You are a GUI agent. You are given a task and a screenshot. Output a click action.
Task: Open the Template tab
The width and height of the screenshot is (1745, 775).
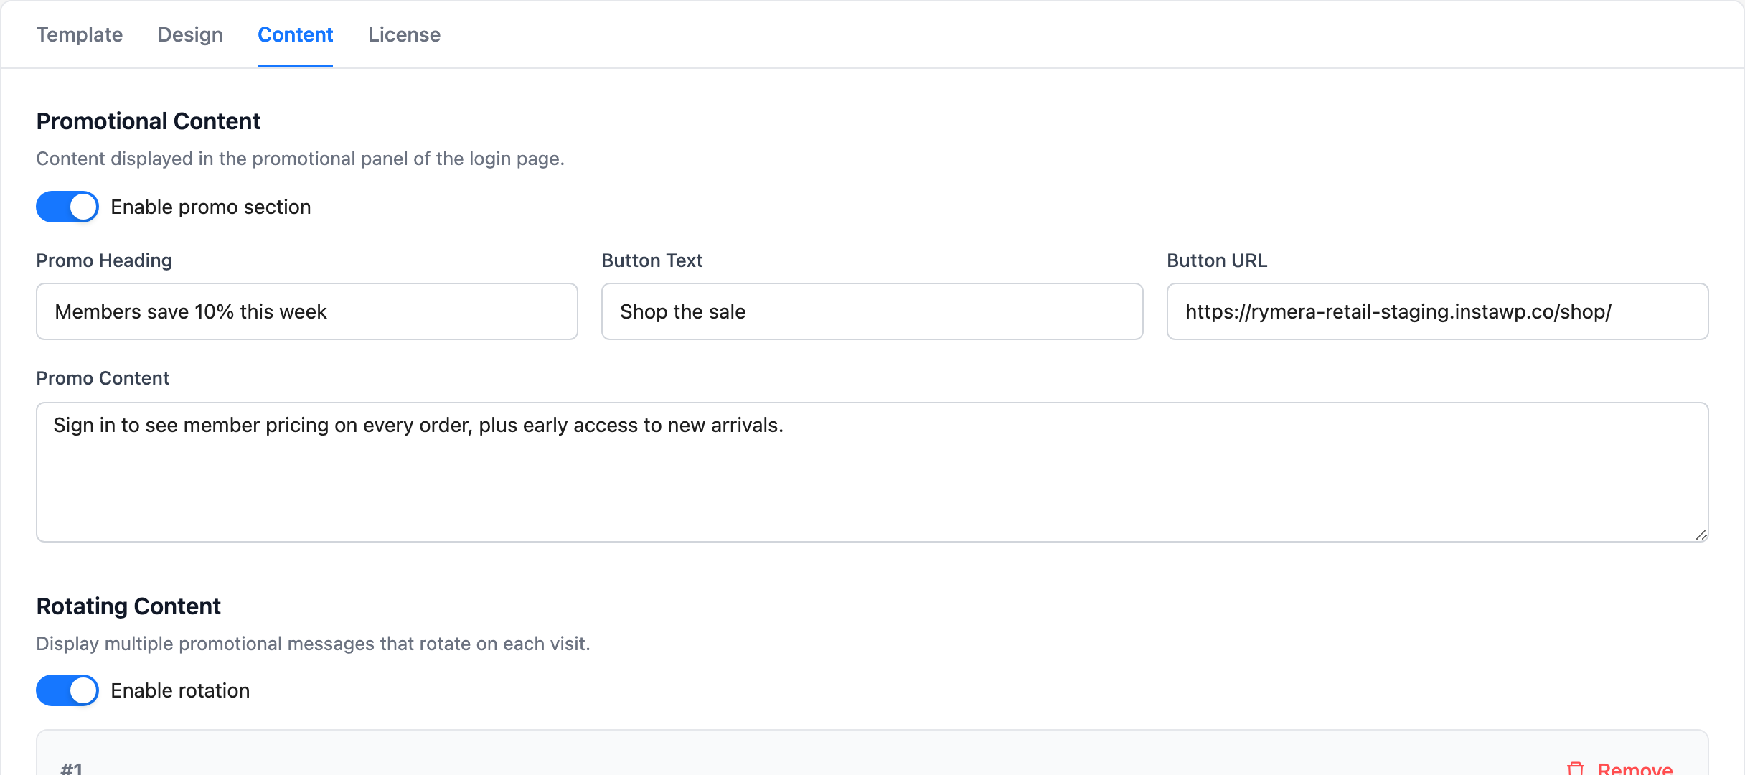80,34
